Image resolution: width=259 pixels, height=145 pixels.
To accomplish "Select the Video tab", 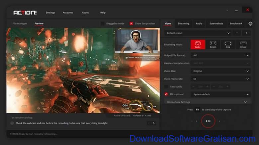I will pos(168,24).
